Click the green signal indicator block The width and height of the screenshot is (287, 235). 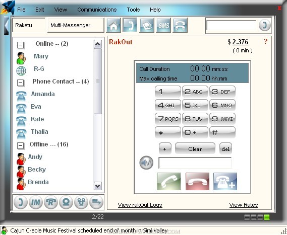[x=267, y=217]
